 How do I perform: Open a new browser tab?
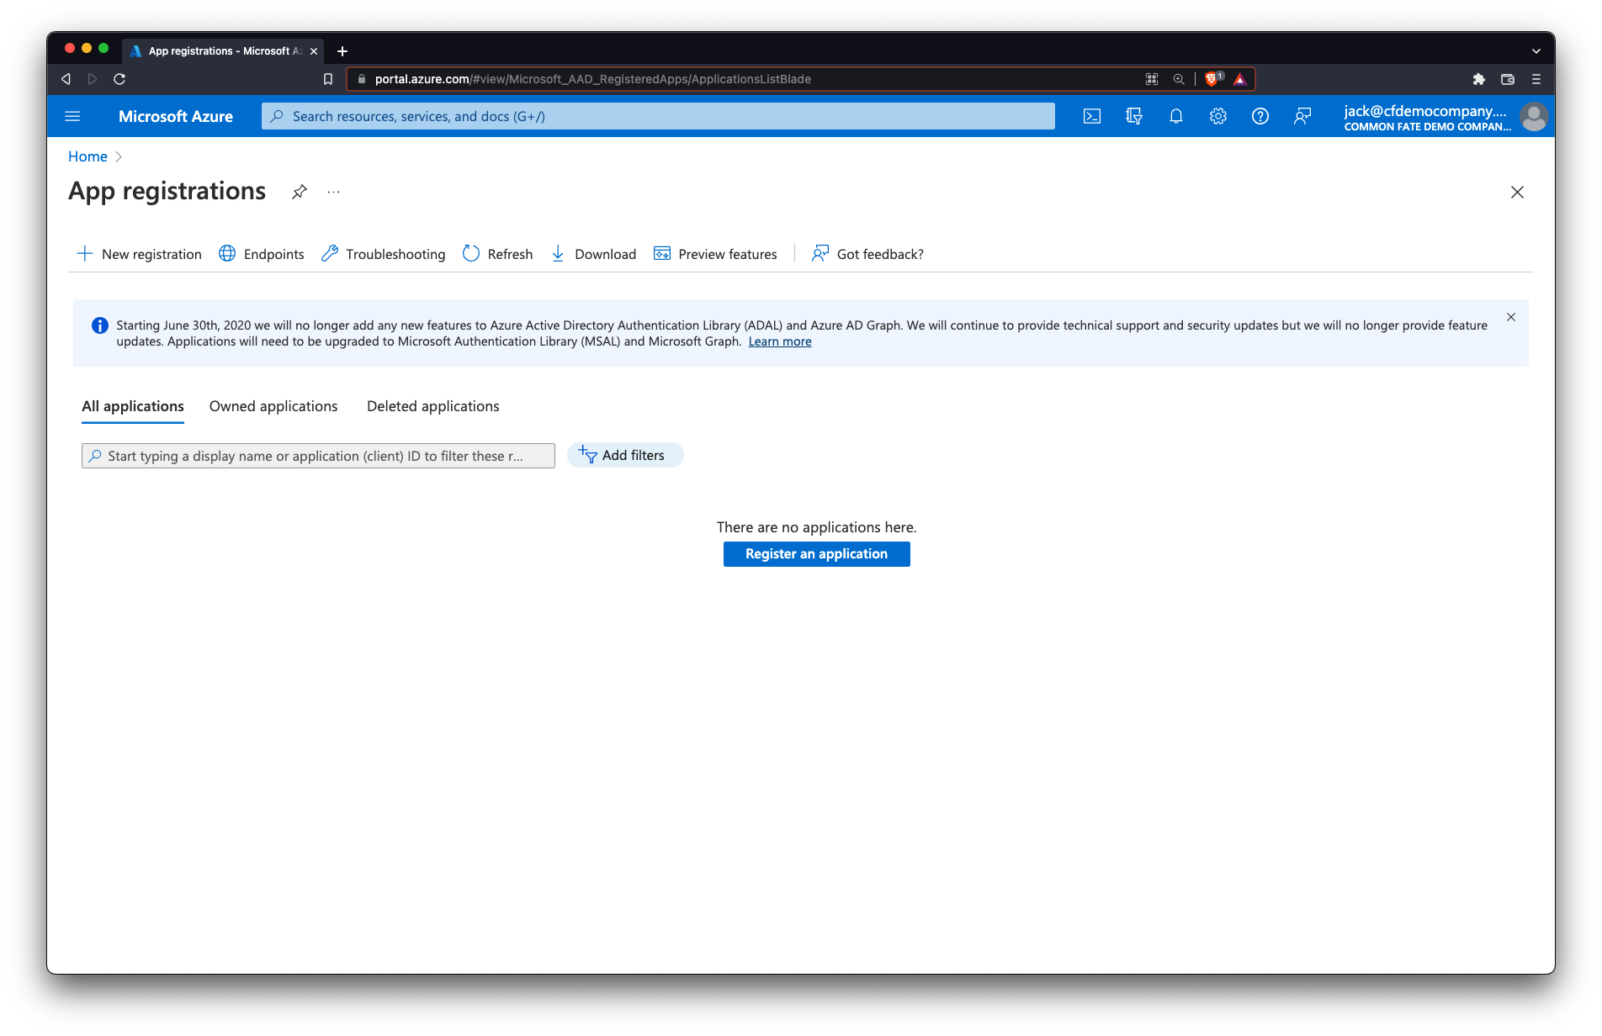[x=342, y=51]
